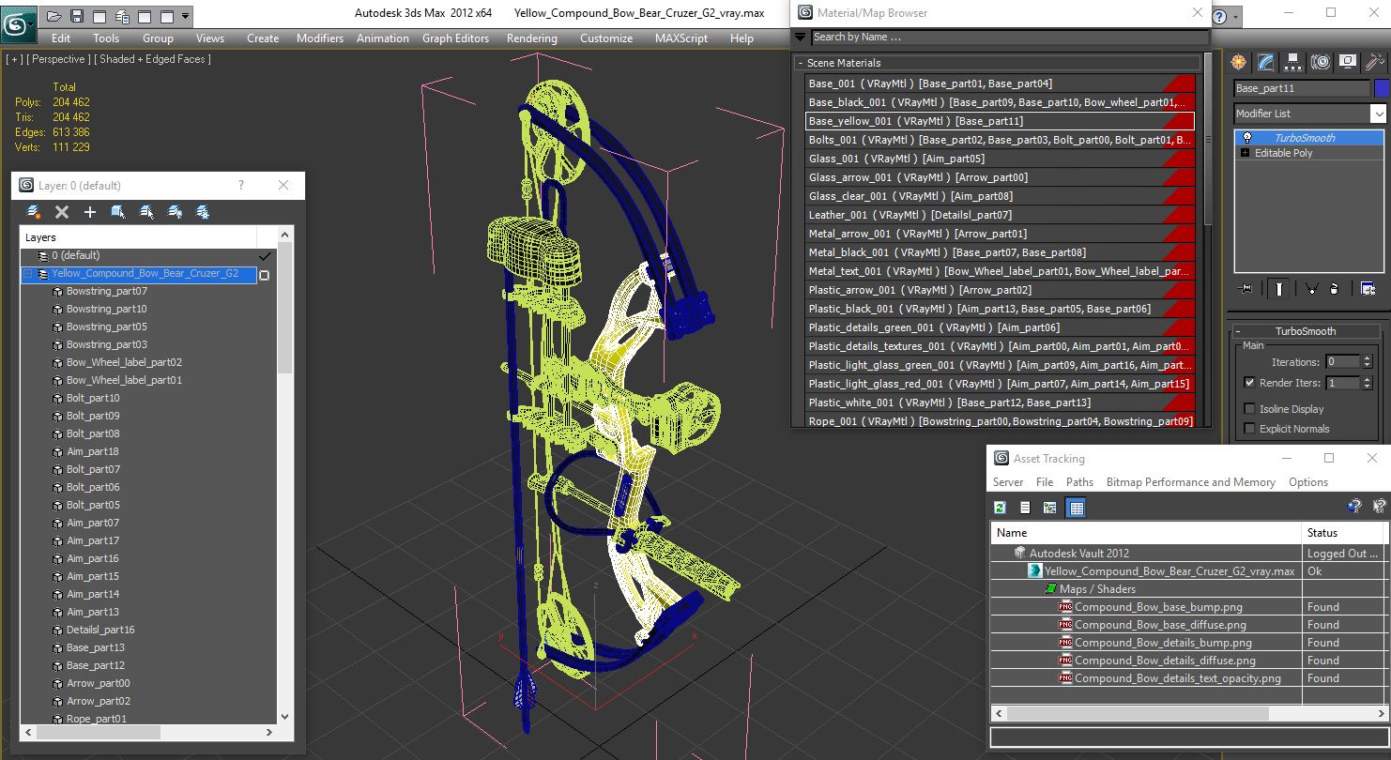The image size is (1391, 760).
Task: Select Leather_001 material in browser
Action: pyautogui.click(x=1000, y=215)
